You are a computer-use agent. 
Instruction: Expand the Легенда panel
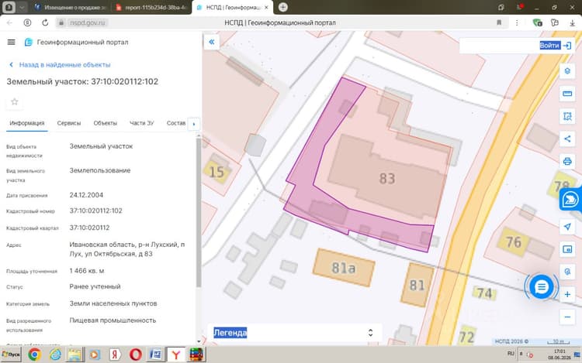coord(295,333)
